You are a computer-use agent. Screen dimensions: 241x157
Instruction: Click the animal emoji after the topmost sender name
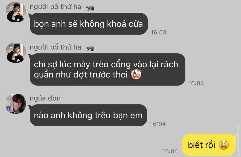coord(90,8)
